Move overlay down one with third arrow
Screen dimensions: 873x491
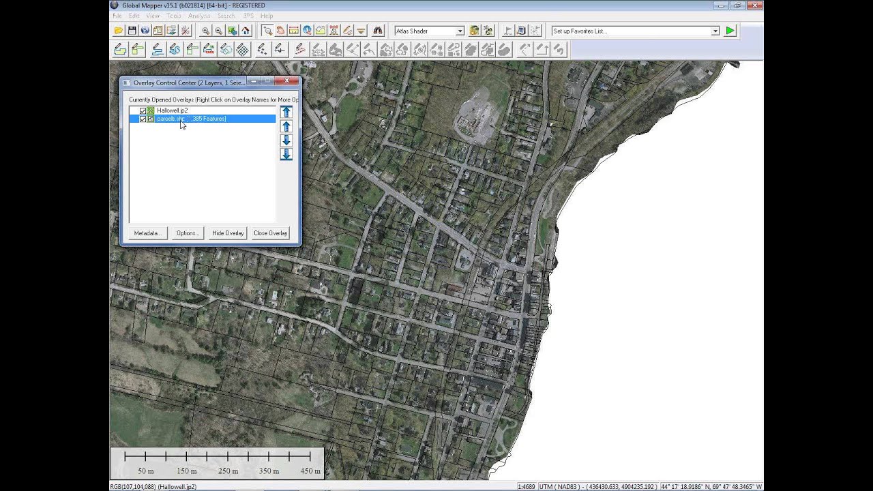pos(286,140)
